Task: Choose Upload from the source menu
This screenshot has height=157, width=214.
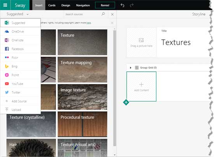Action: click(x=21, y=109)
